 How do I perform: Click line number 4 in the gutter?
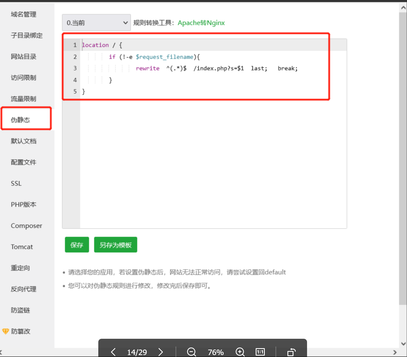(x=75, y=80)
